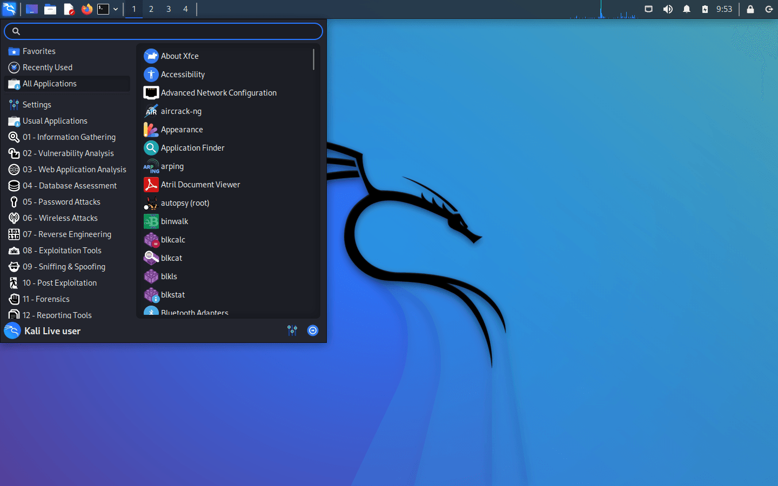
Task: Open 05 - Password Attacks category
Action: (x=67, y=202)
